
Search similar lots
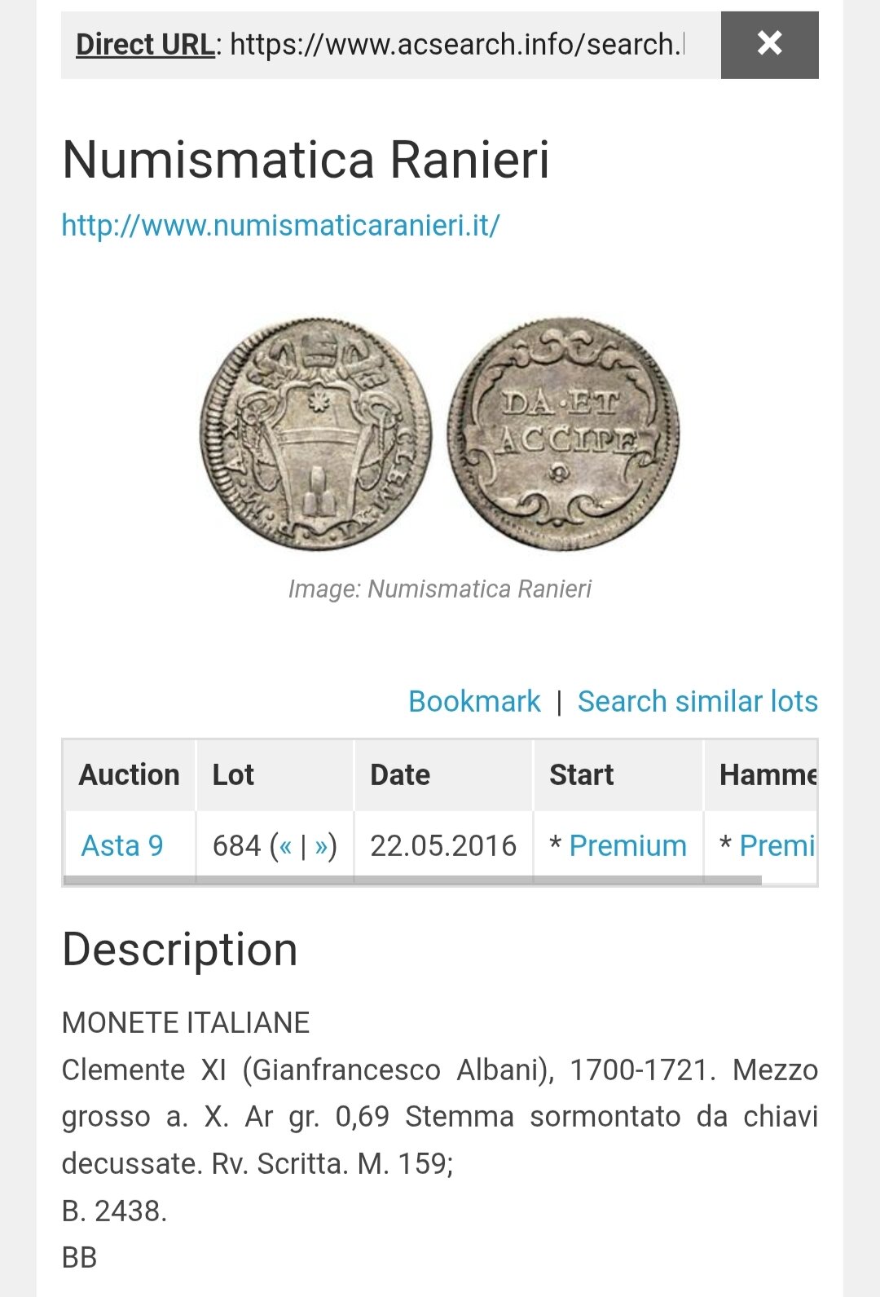coord(697,701)
